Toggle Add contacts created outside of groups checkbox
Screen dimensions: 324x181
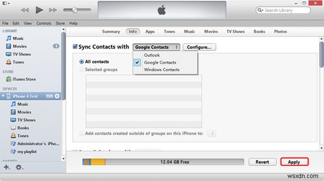tap(81, 133)
